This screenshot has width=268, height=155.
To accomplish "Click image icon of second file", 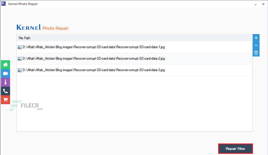I will [20, 59].
